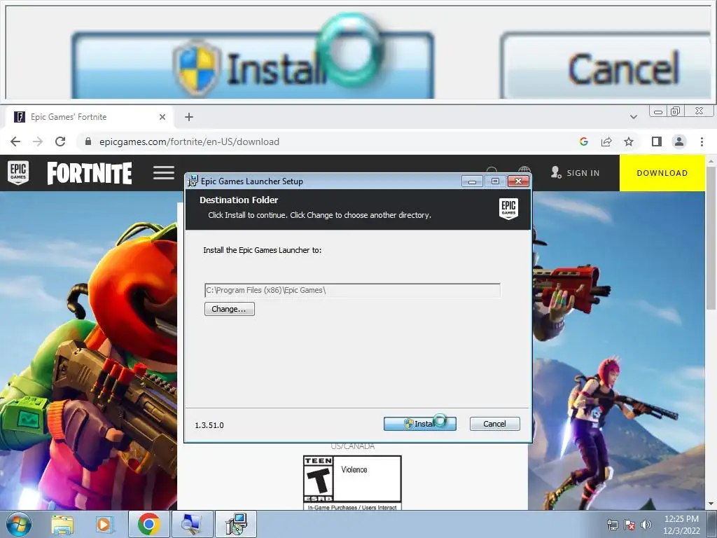The height and width of the screenshot is (538, 717).
Task: Bookmark this page with star icon
Action: coord(629,142)
